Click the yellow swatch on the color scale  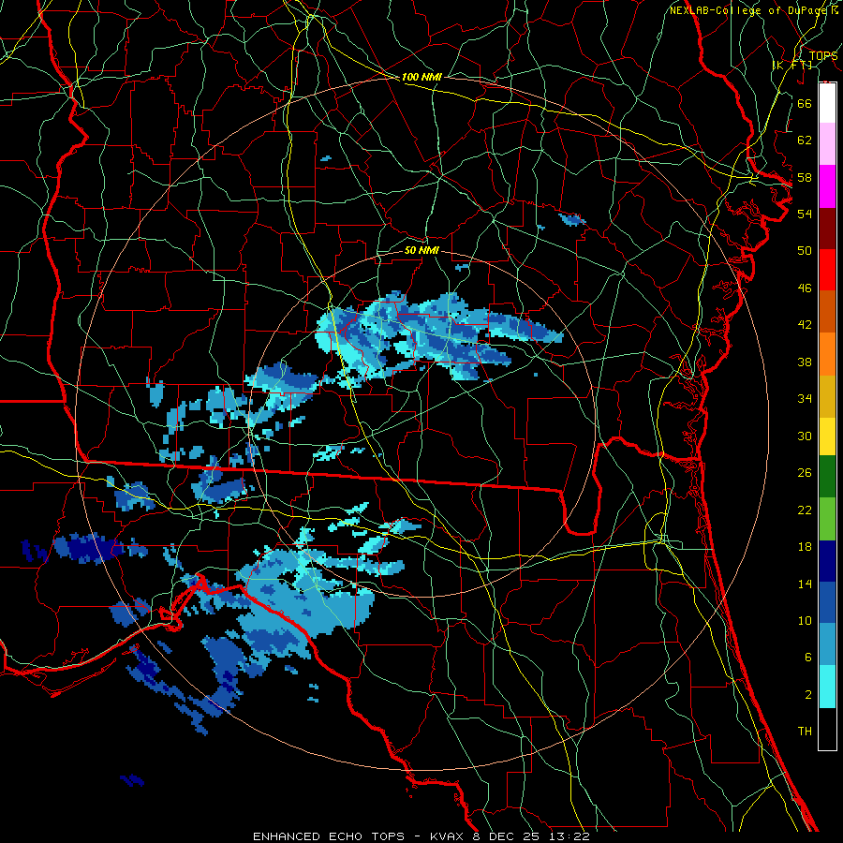point(827,436)
